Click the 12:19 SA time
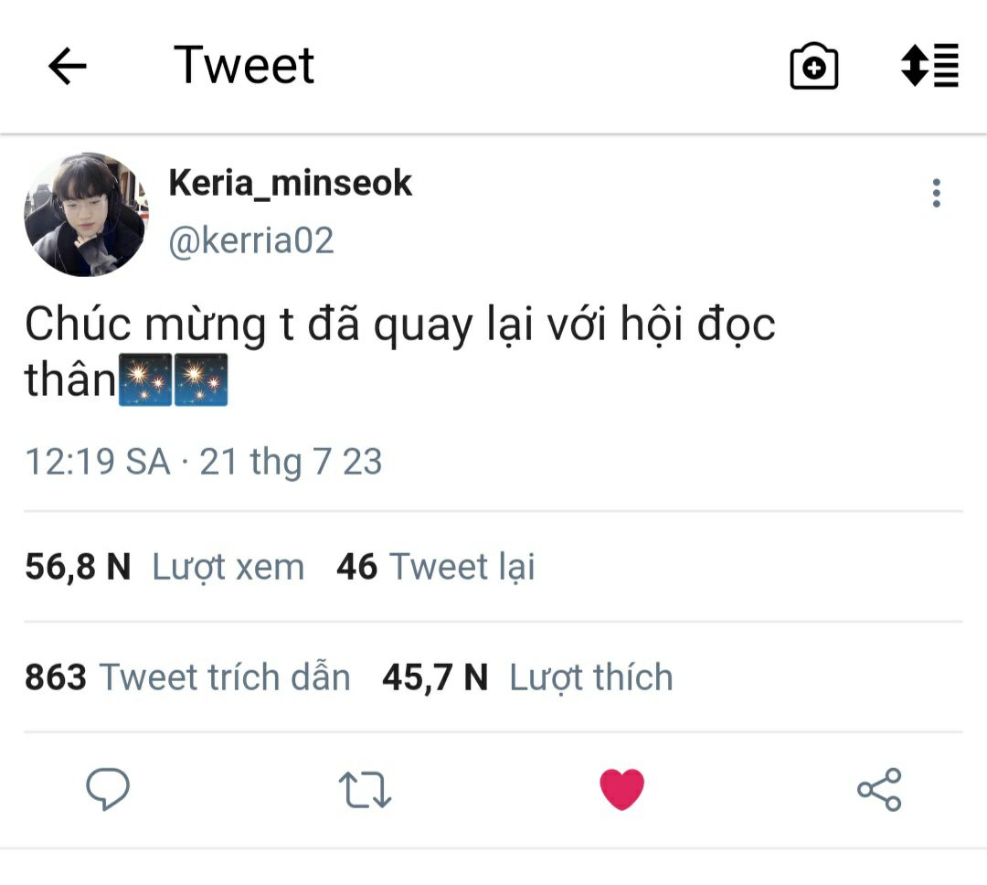987x885 pixels. 97,462
